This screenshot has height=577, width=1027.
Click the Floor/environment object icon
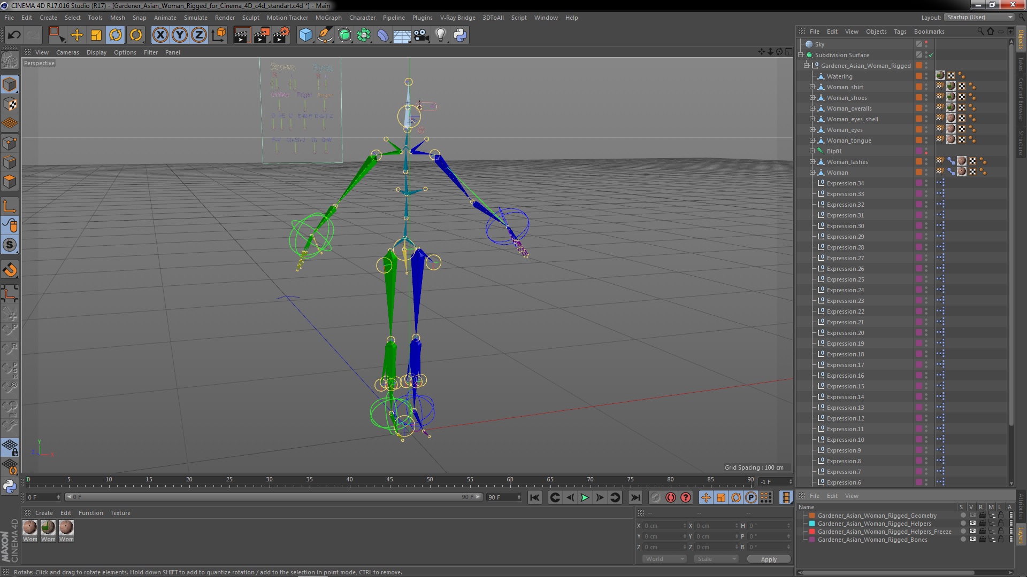click(x=402, y=35)
